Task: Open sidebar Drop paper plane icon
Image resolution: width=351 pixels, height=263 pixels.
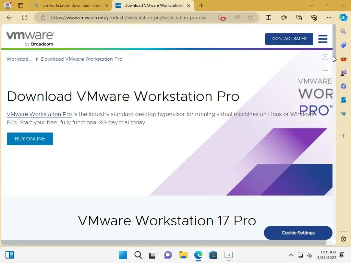Action: click(x=343, y=114)
